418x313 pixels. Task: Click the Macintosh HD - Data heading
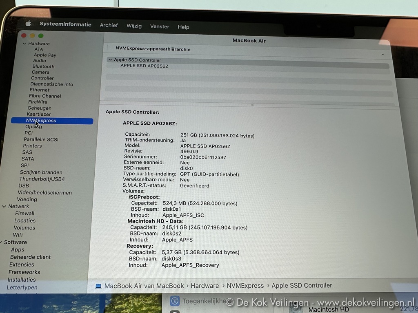156,221
